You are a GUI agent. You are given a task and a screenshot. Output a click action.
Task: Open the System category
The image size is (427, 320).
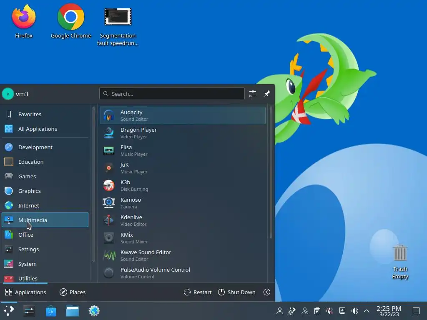(45, 264)
